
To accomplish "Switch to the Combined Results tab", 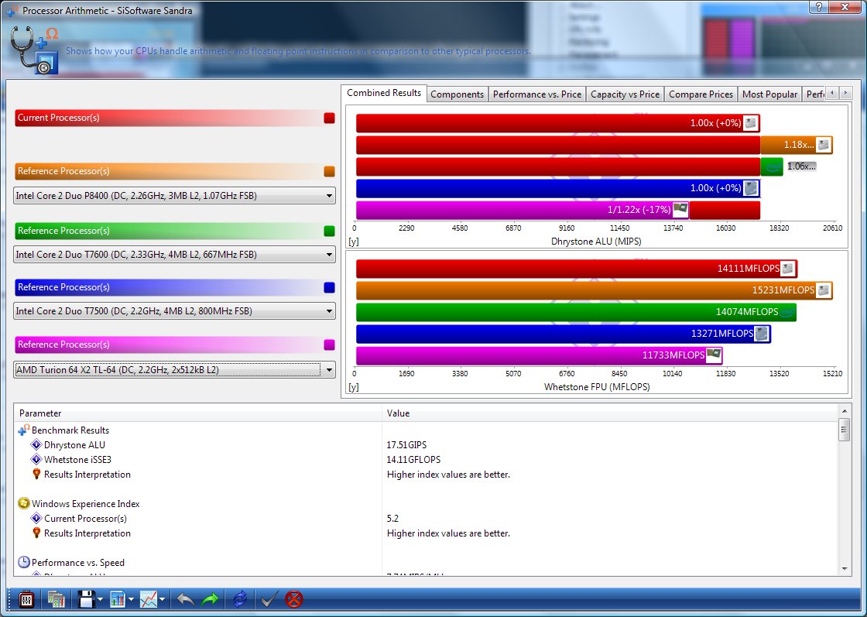I will tap(384, 93).
